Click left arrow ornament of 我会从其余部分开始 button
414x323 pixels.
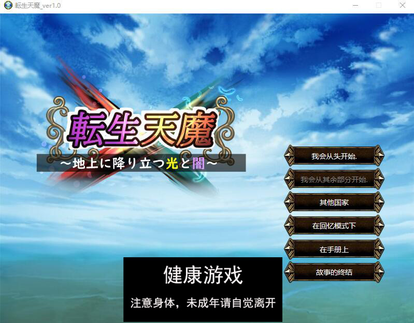[x=289, y=179]
